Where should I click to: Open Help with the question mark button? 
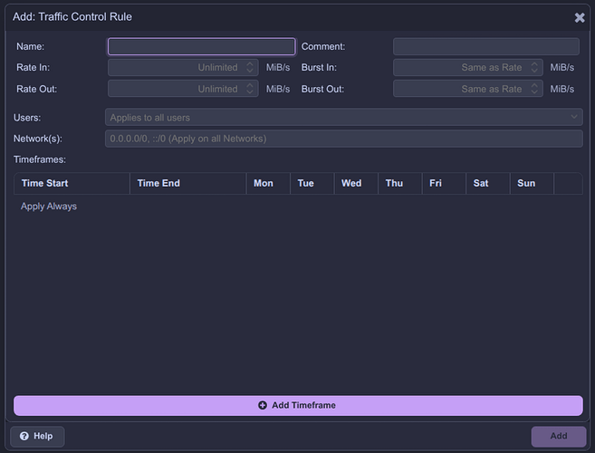coord(37,436)
